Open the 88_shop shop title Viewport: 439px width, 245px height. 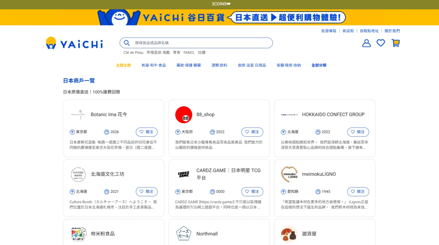point(206,115)
